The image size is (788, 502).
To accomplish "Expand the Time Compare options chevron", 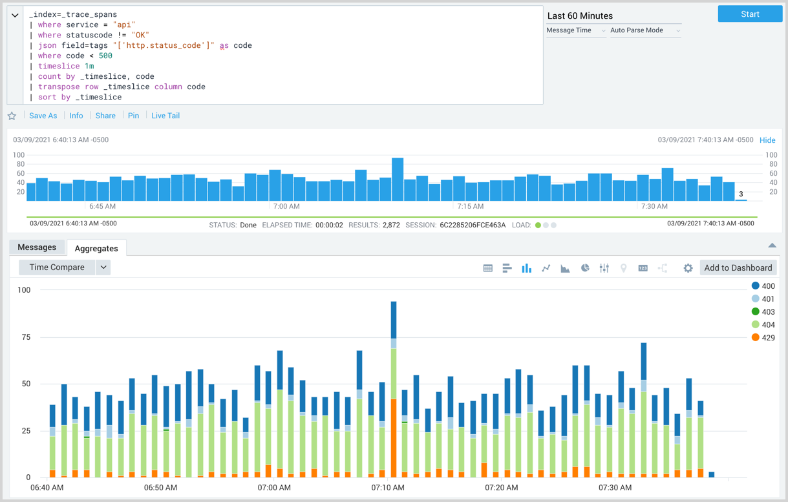I will click(103, 267).
